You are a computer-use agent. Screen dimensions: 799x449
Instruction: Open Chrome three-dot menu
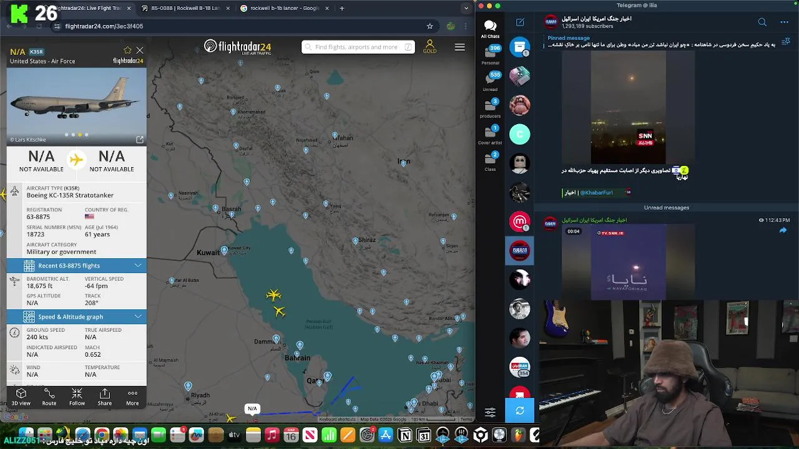[466, 26]
